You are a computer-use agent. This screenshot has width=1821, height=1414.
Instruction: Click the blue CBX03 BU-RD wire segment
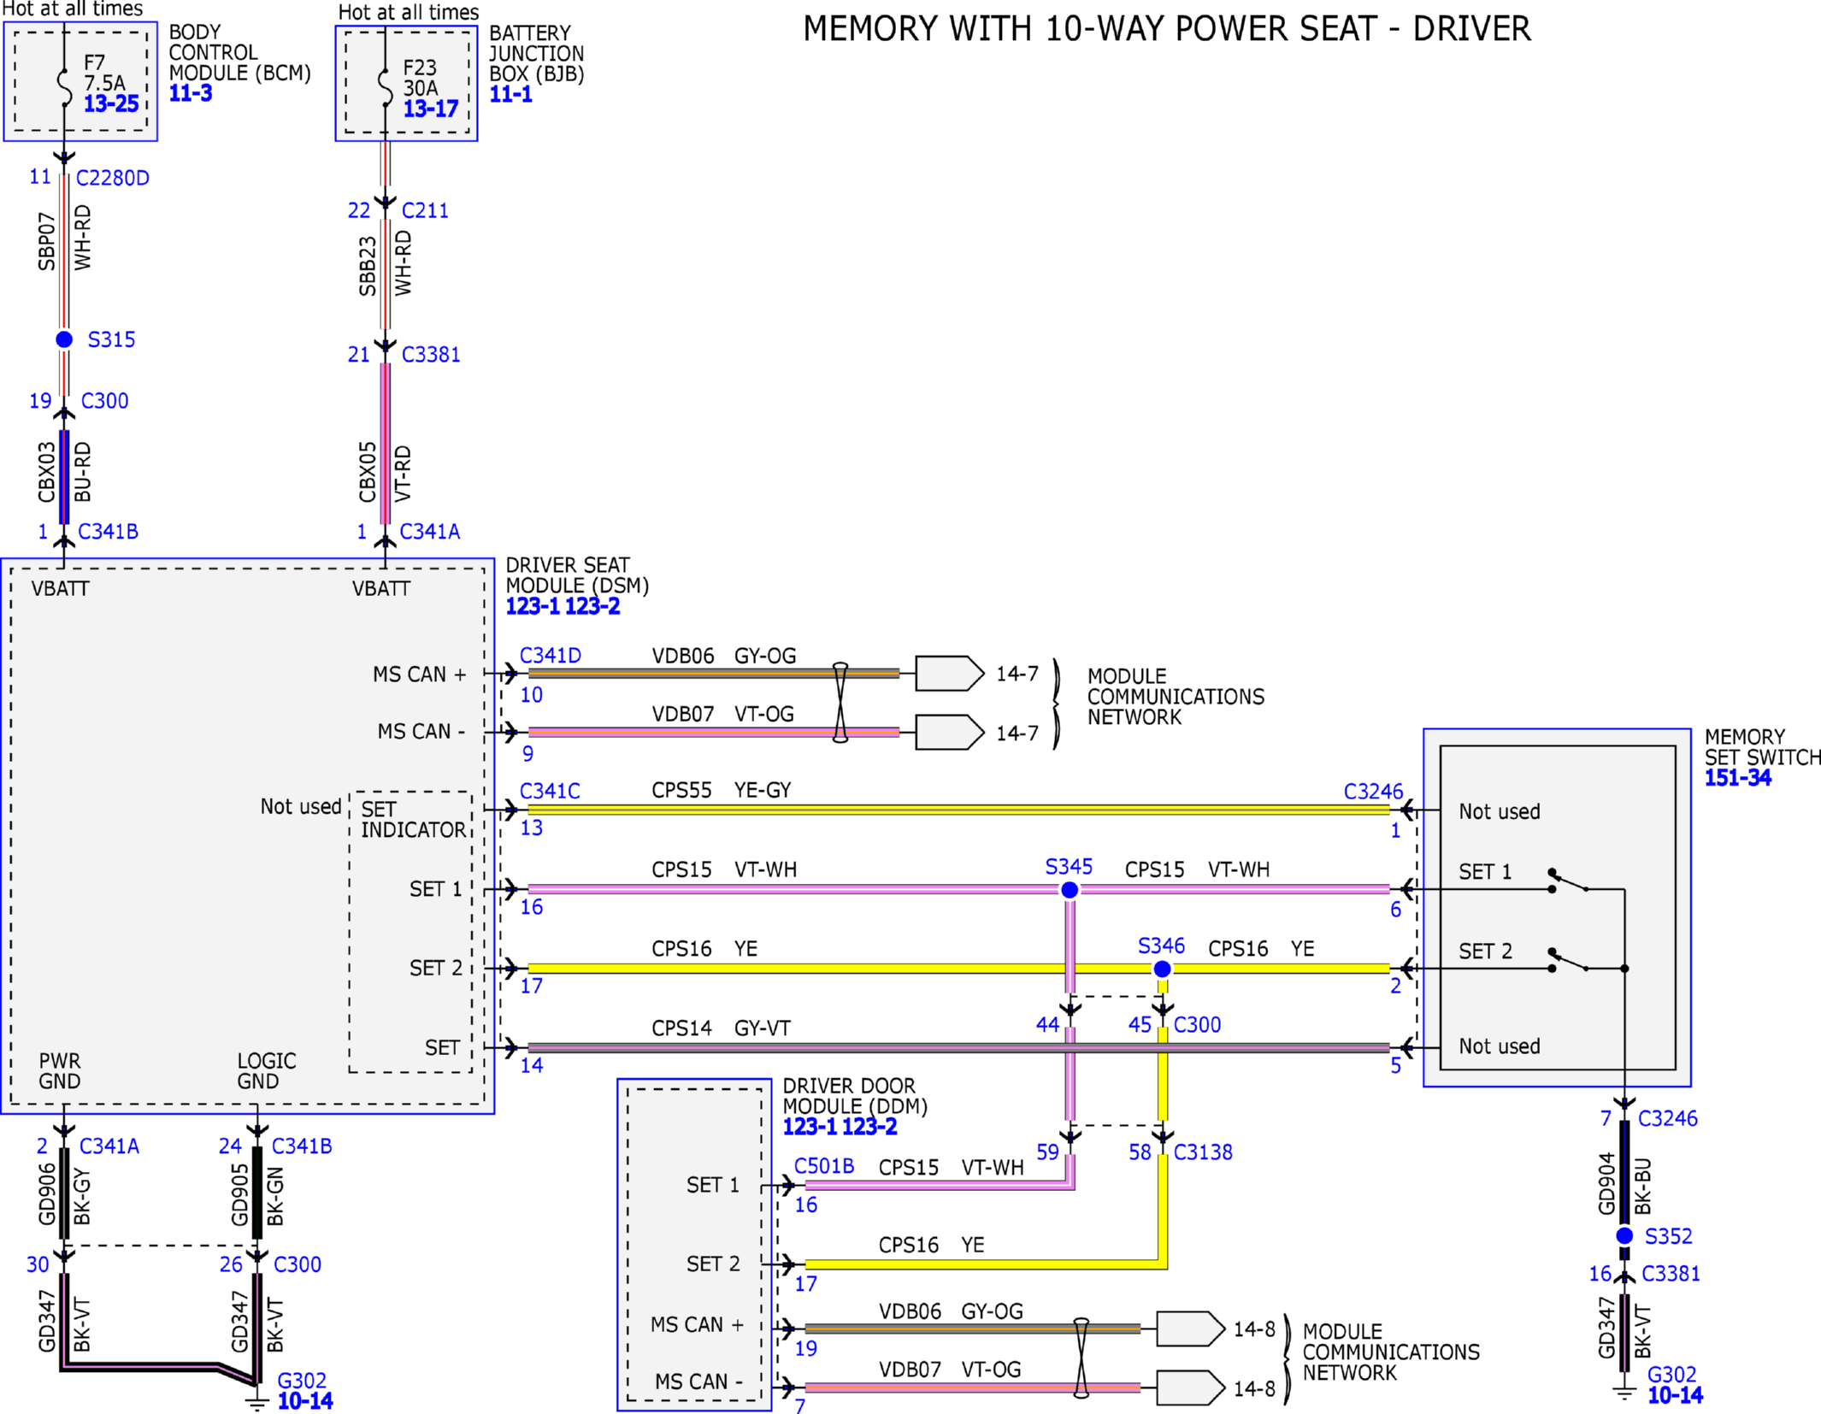point(64,477)
